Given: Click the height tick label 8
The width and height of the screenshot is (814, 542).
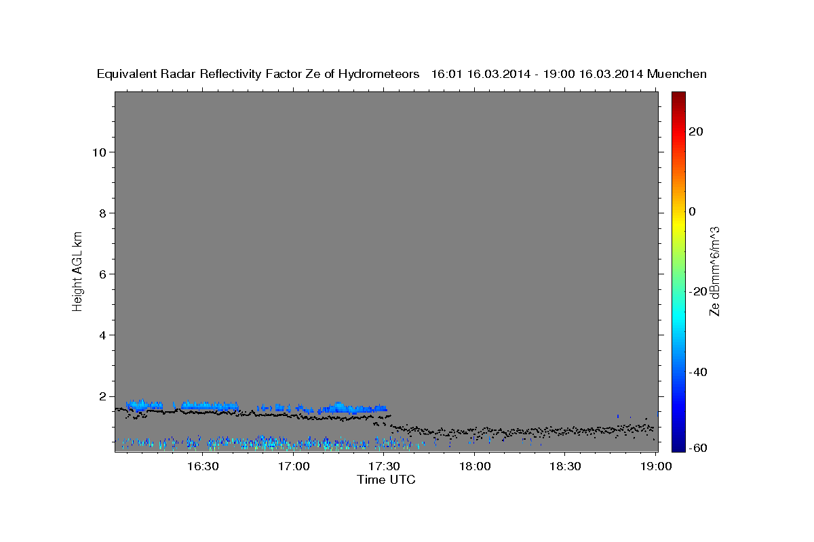Looking at the screenshot, I should click(103, 213).
